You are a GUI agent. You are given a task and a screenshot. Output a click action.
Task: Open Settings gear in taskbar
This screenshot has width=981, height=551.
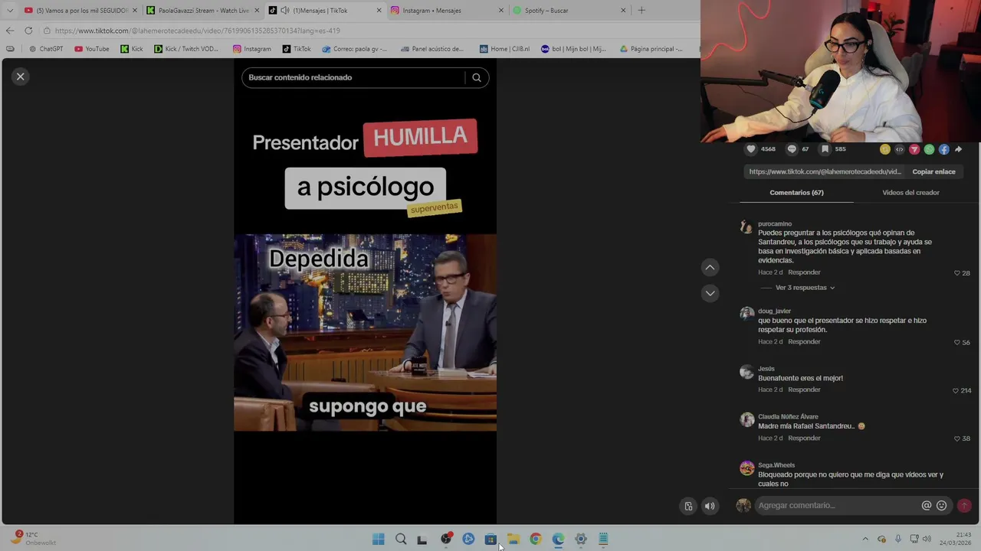point(581,540)
